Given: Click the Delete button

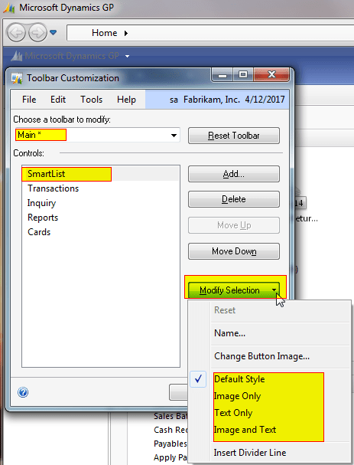Looking at the screenshot, I should (234, 199).
